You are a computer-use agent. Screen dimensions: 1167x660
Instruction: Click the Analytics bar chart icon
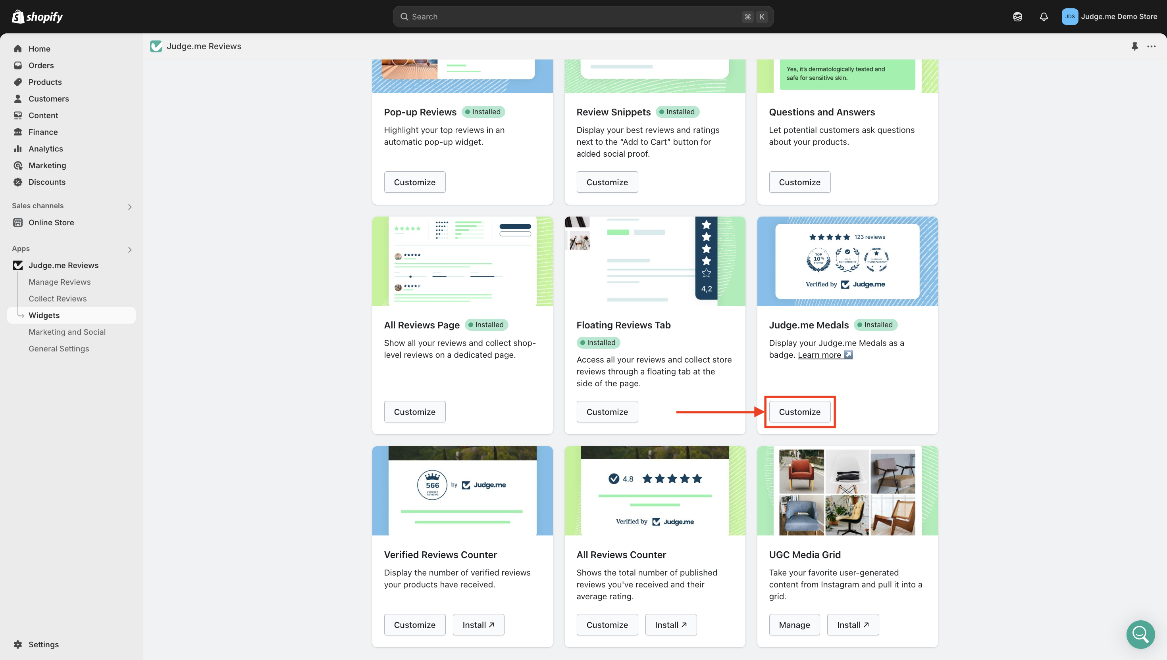[18, 149]
